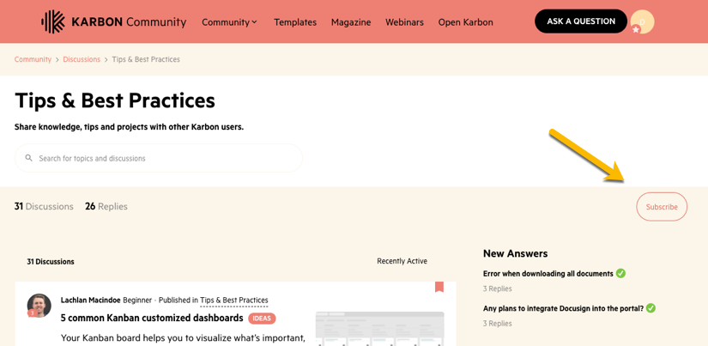Image resolution: width=708 pixels, height=346 pixels.
Task: Click the search magnifier icon
Action: (29, 158)
